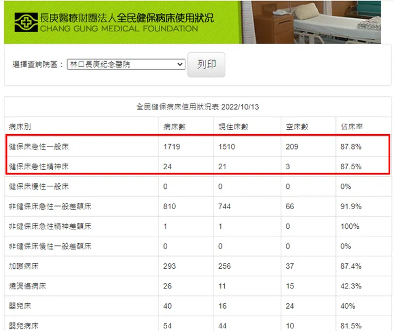Viewport: 394px width, 331px height.
Task: Click the occupancy rate 91.9%
Action: (x=351, y=206)
